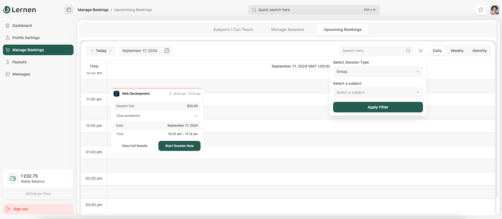Open Payouts from the sidebar
This screenshot has height=219, width=502.
pyautogui.click(x=20, y=62)
